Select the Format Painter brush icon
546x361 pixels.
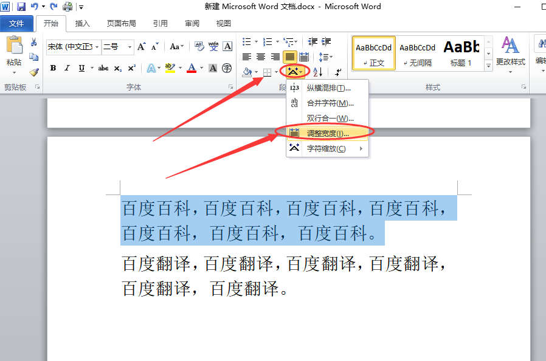pos(34,72)
